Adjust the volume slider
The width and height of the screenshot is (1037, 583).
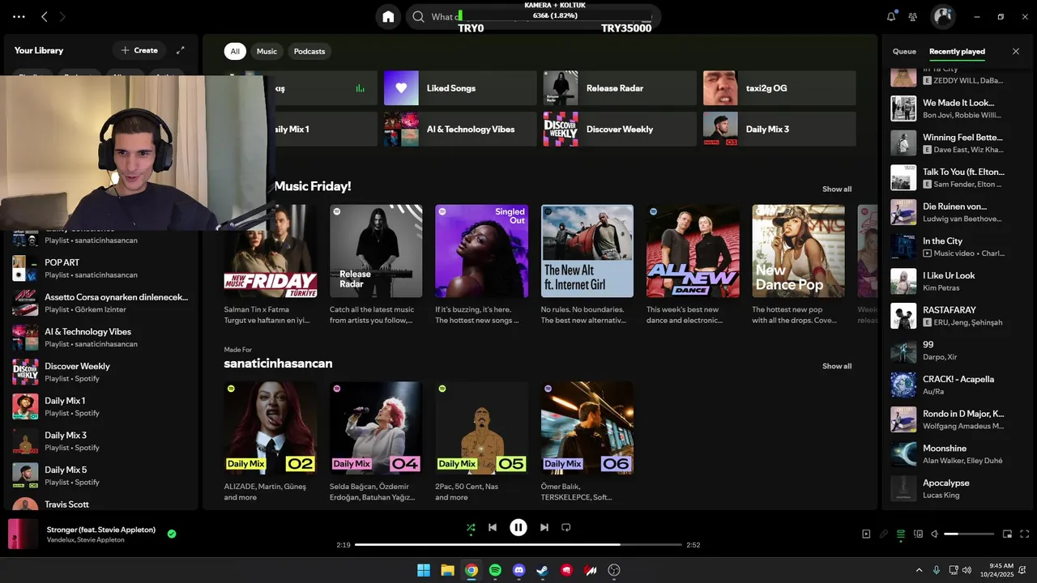pyautogui.click(x=969, y=534)
